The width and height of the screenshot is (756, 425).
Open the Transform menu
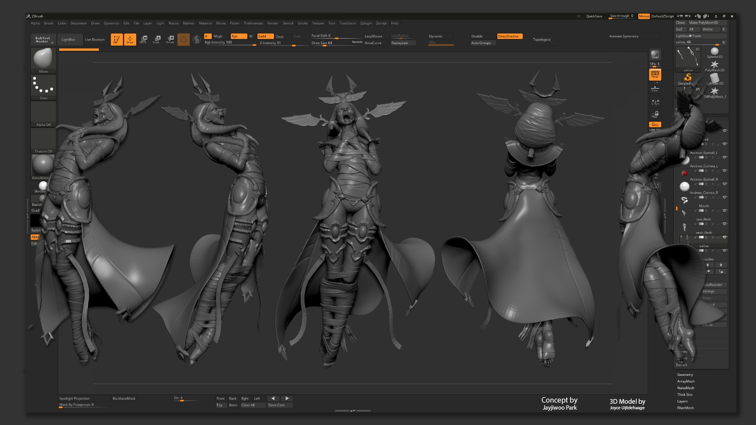point(347,23)
